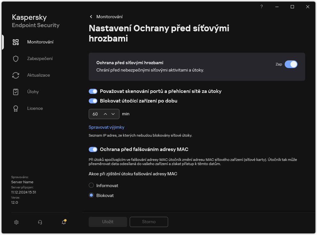Image resolution: width=317 pixels, height=235 pixels.
Task: Show notifications with the bell icon
Action: 63,222
